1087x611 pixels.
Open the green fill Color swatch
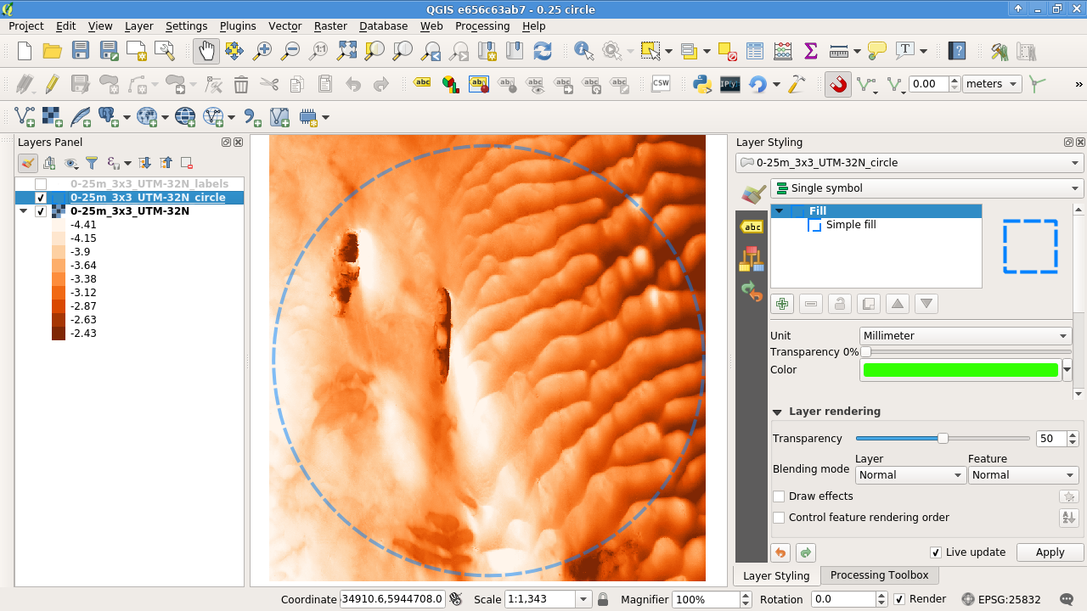click(960, 370)
